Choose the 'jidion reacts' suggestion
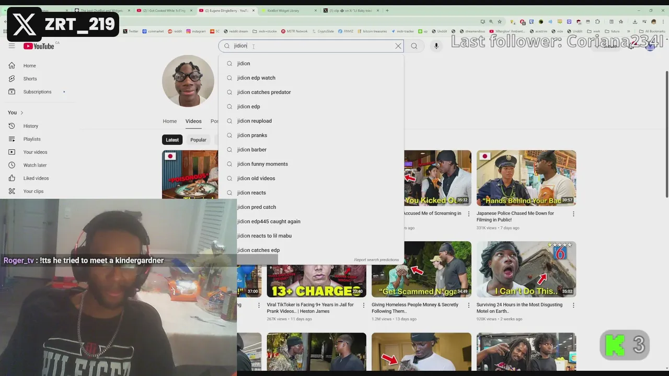This screenshot has height=376, width=669. pyautogui.click(x=311, y=193)
